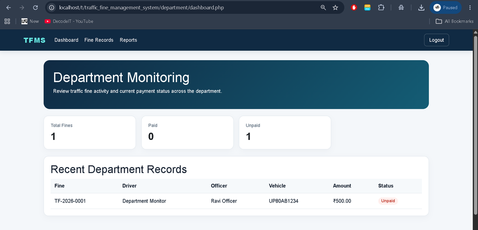The height and width of the screenshot is (230, 478).
Task: Open the Chrome three-dot menu
Action: click(470, 7)
